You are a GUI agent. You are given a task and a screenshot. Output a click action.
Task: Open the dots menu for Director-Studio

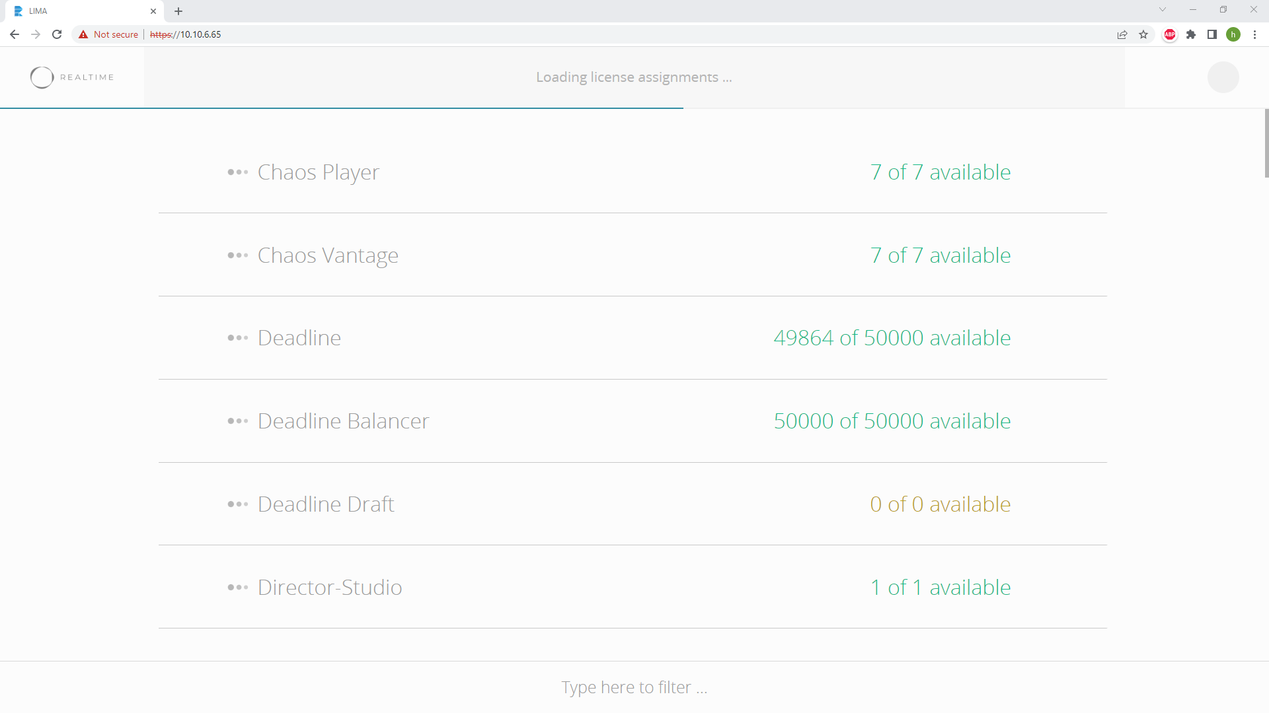pos(237,588)
